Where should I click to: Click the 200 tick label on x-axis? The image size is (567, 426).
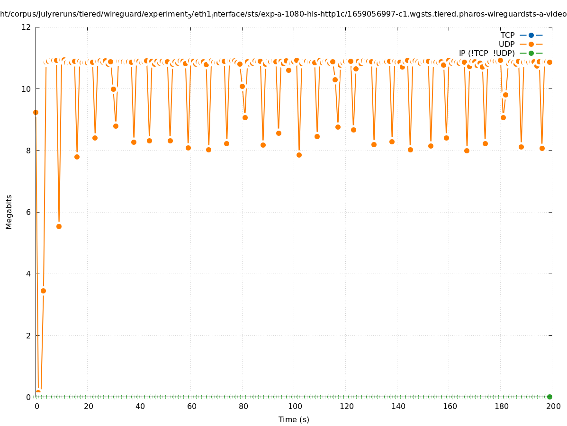[553, 406]
